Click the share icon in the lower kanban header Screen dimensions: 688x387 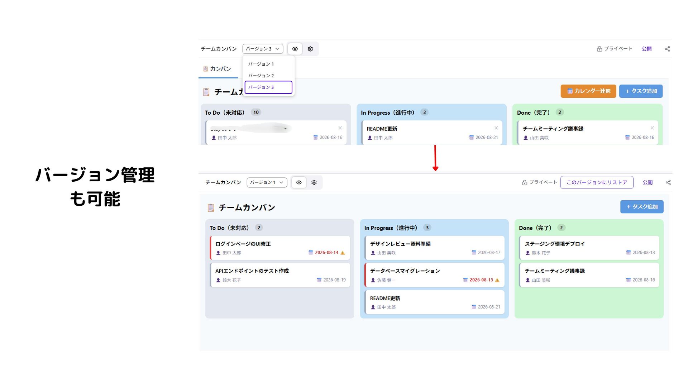click(668, 182)
